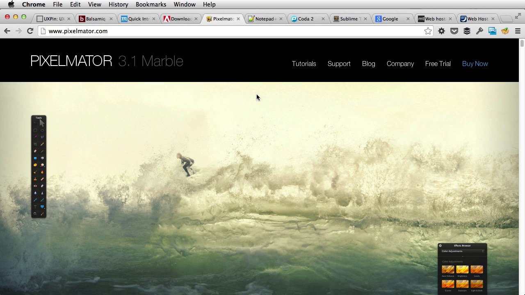Open the Blog link
This screenshot has width=525, height=295.
tap(368, 64)
